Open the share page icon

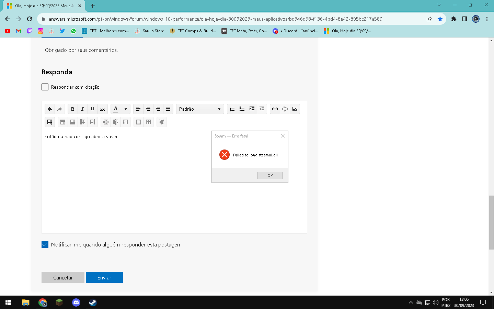(x=429, y=19)
